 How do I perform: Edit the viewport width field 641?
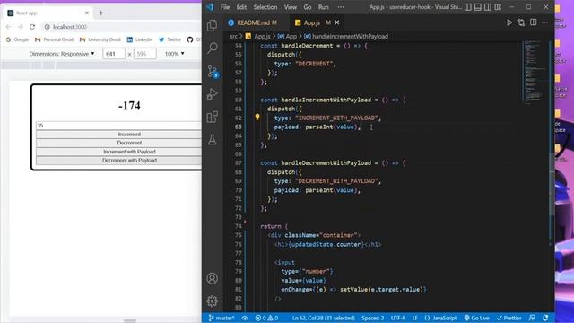[x=114, y=54]
